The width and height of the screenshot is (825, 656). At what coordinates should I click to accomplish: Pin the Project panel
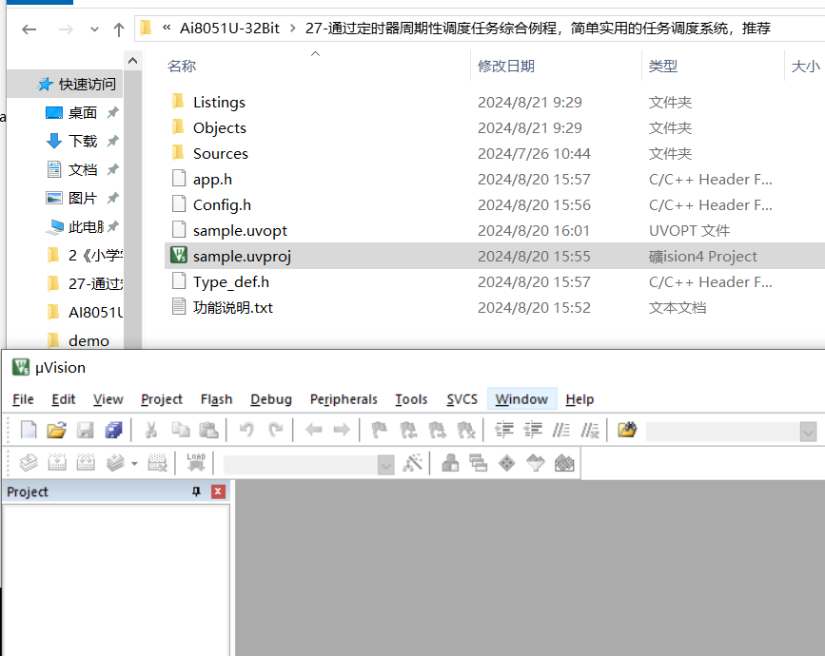[196, 492]
